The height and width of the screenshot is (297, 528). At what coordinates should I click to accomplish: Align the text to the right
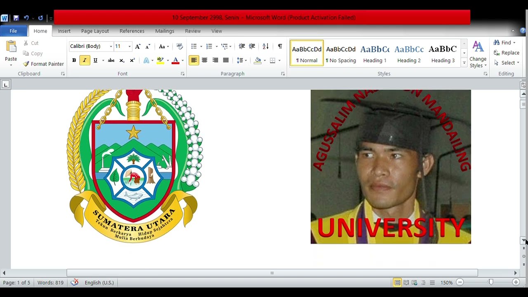(215, 60)
